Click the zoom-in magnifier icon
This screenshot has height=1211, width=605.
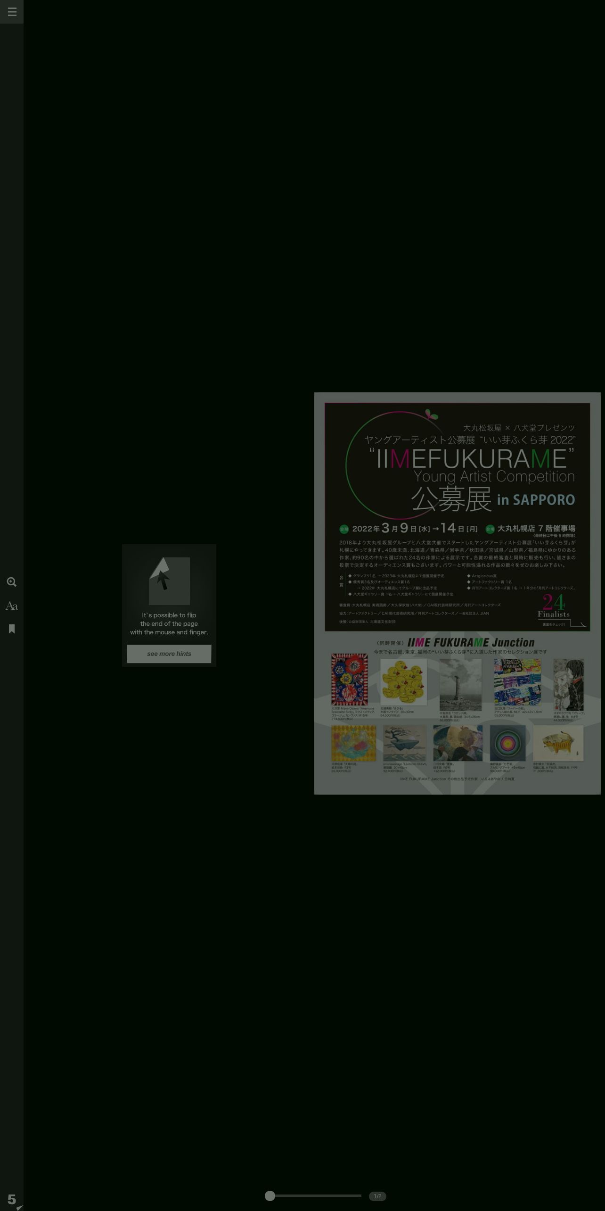[x=12, y=582]
